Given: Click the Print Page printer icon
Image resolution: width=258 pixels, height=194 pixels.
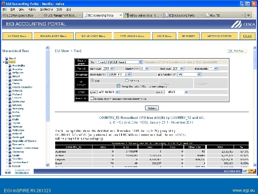Looking at the screenshot, I should tap(230, 51).
